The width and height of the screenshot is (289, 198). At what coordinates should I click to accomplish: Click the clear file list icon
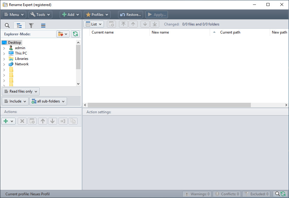coord(111,24)
